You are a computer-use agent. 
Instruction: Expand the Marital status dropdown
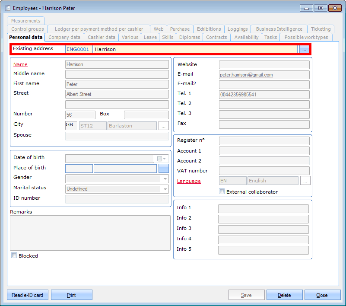point(165,189)
